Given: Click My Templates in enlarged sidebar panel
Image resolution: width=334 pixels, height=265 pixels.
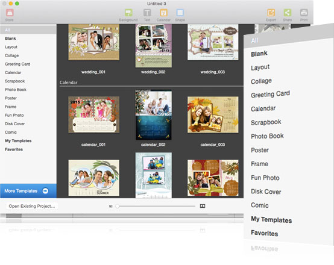Looking at the screenshot, I should [x=271, y=220].
